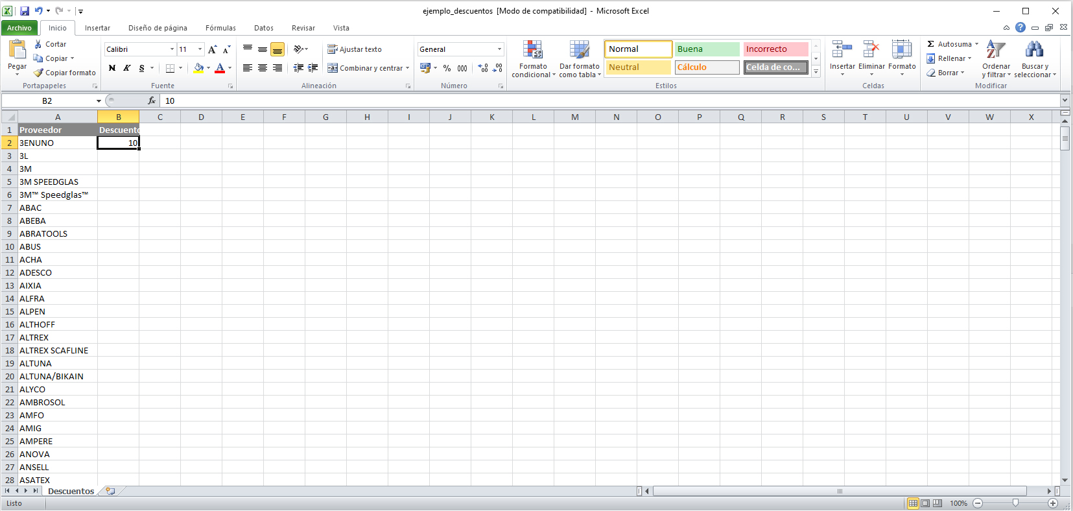
Task: Click the Pegar paste icon
Action: [x=17, y=50]
